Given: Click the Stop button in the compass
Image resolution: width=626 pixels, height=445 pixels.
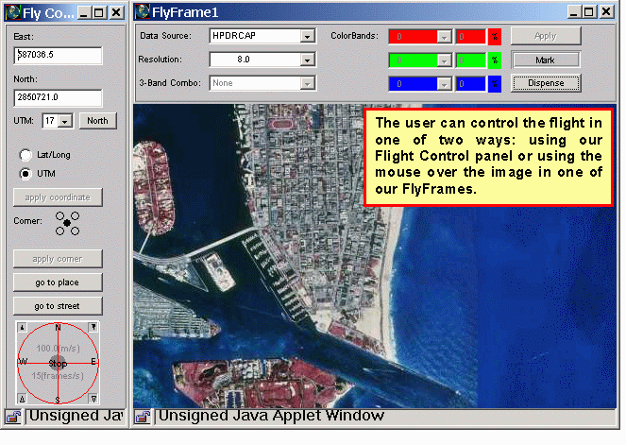Looking at the screenshot, I should point(58,363).
